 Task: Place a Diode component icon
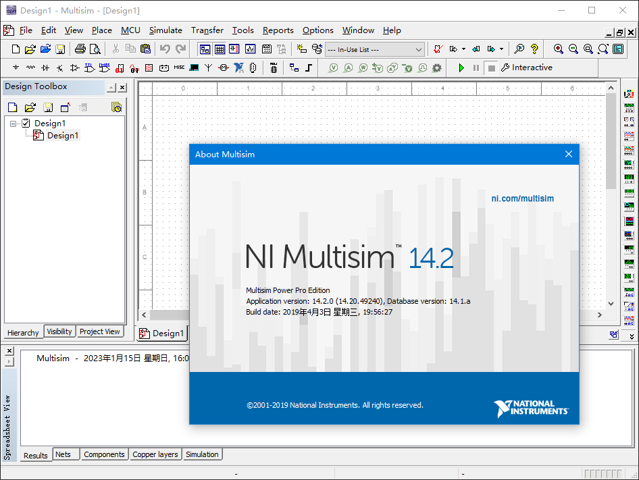coord(45,68)
